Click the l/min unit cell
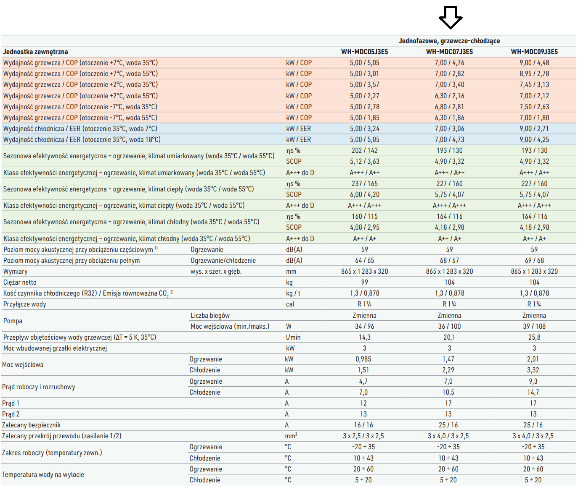Screen dimensions: 578x487 point(293,337)
